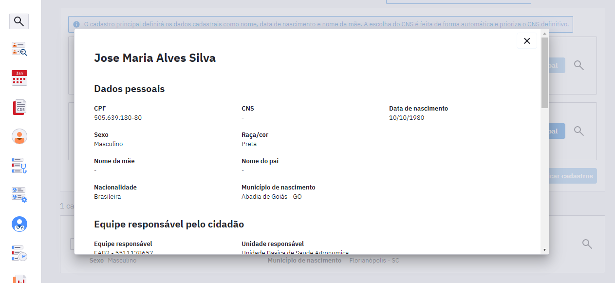The image size is (615, 283).
Task: Open the list with stethoscope icon
Action: (19, 166)
